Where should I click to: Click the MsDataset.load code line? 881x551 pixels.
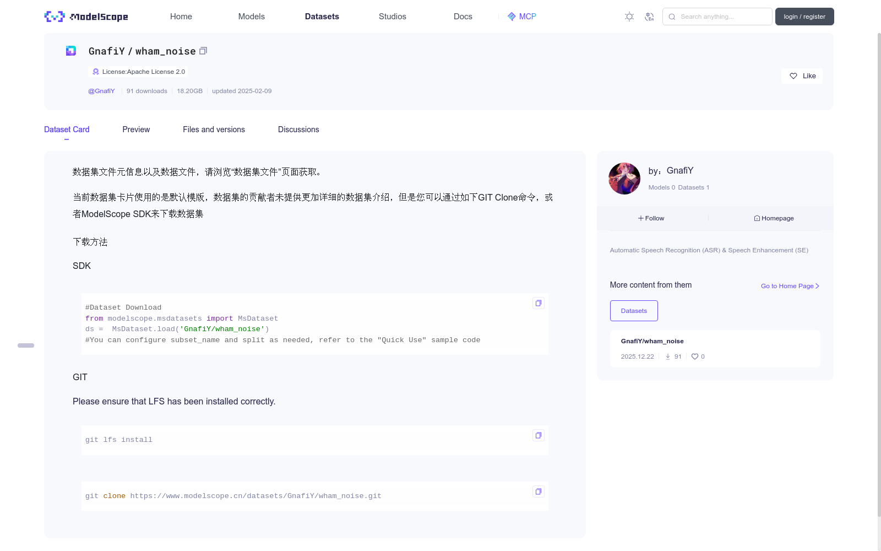tap(177, 329)
